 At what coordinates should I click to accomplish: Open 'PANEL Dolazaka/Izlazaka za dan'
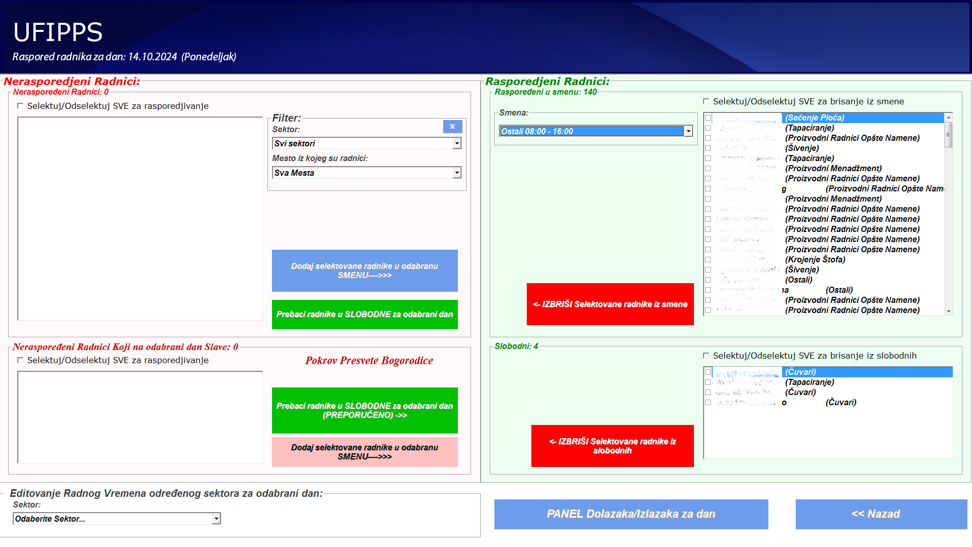pos(631,514)
